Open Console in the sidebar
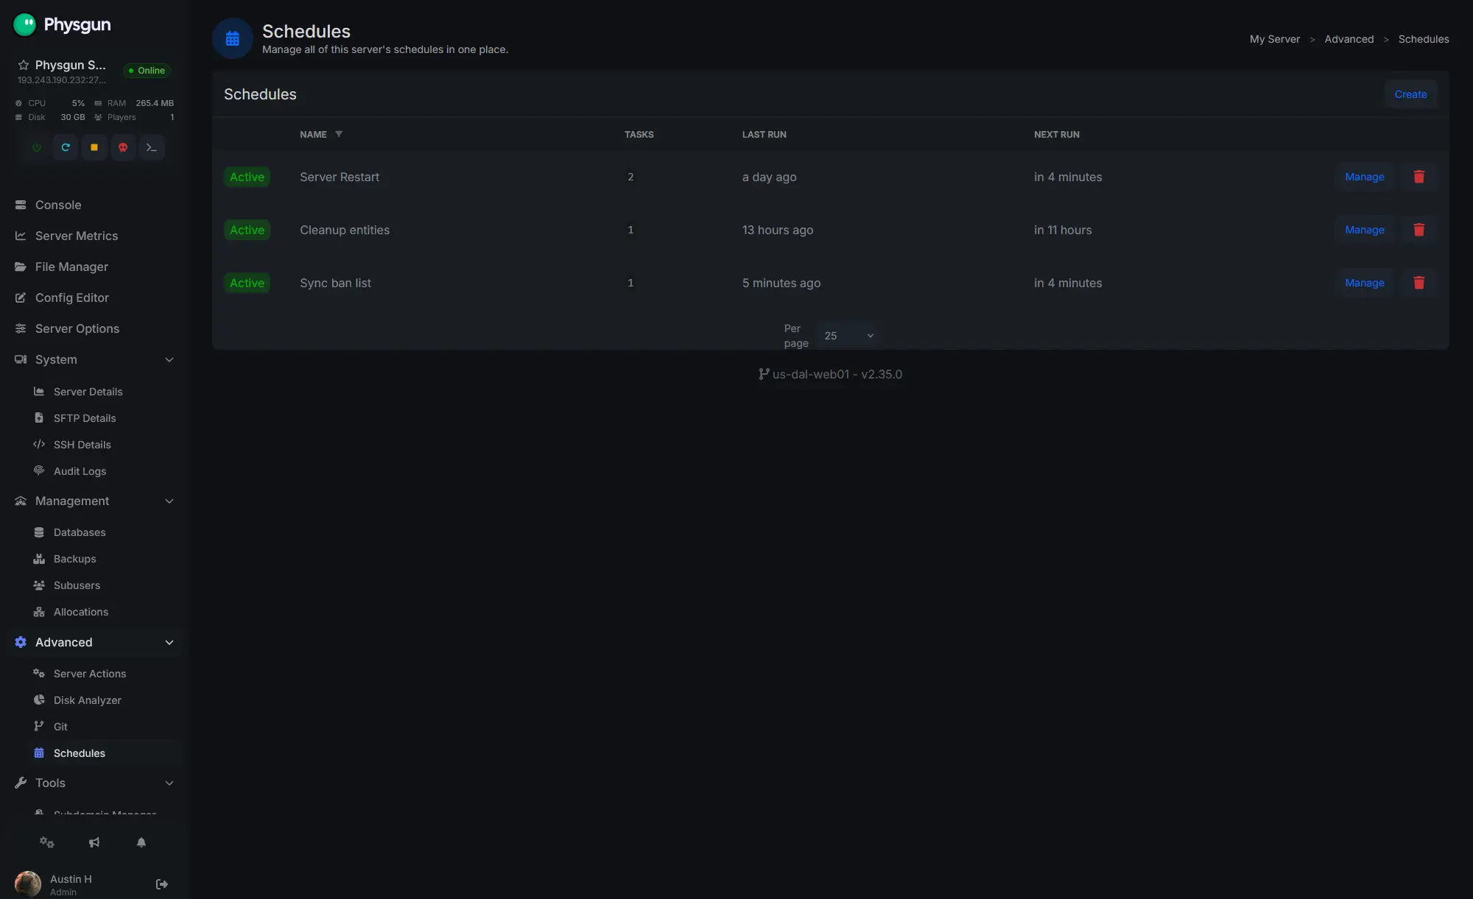Viewport: 1473px width, 899px height. [x=94, y=205]
